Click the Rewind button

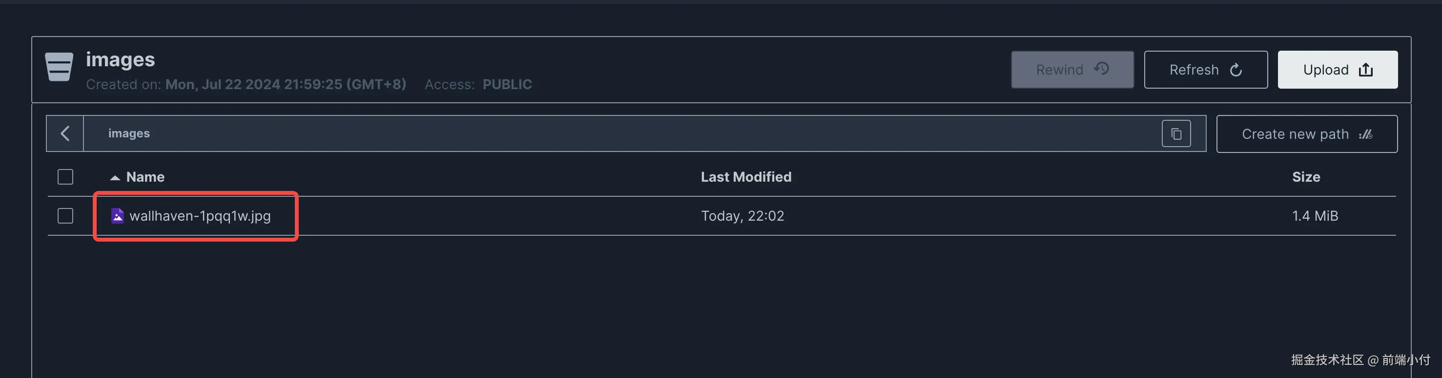click(1071, 70)
